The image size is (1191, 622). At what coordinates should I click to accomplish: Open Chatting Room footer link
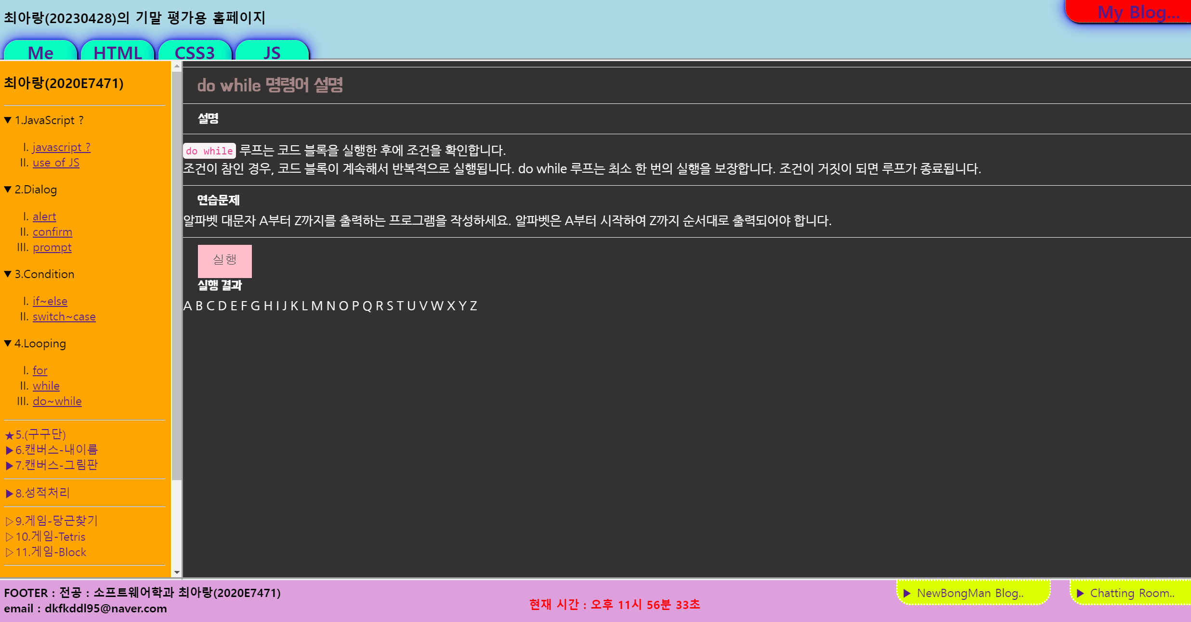(1132, 593)
